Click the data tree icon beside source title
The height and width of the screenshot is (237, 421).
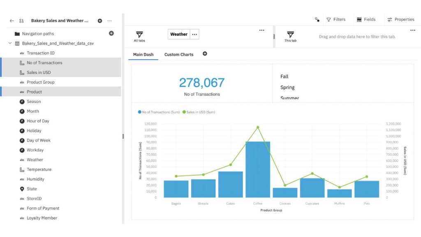click(x=21, y=21)
